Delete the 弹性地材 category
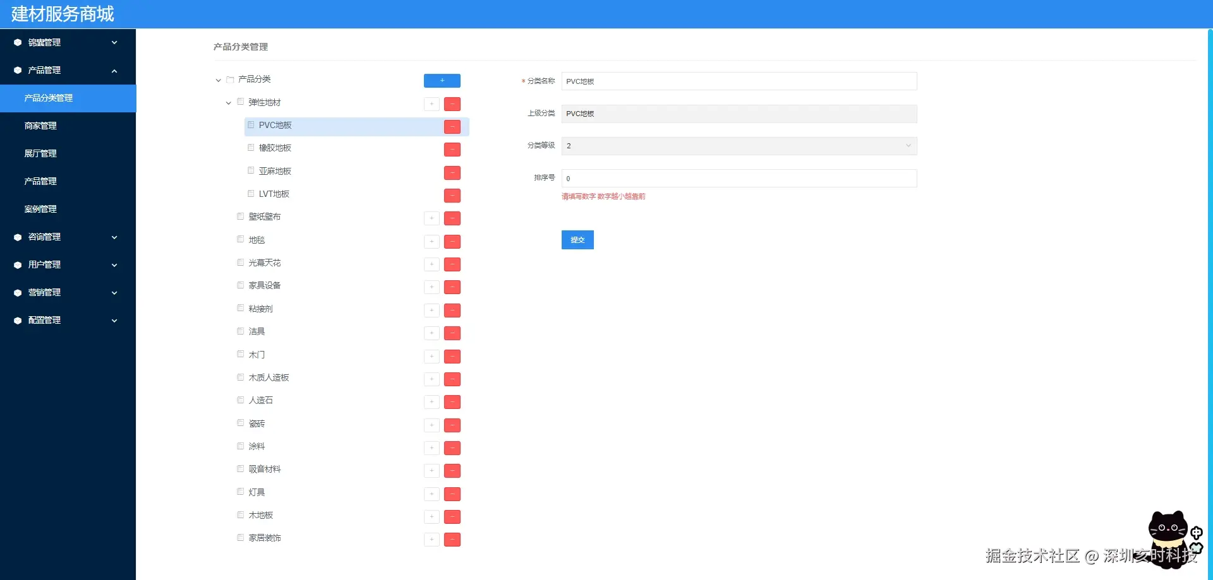Image resolution: width=1213 pixels, height=580 pixels. pyautogui.click(x=452, y=104)
